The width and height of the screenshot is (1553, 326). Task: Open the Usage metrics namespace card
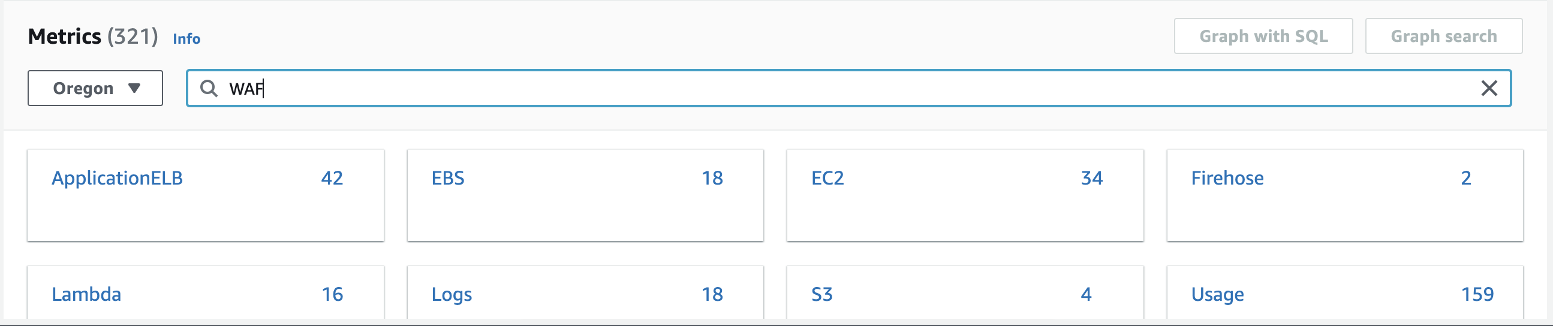[1345, 292]
